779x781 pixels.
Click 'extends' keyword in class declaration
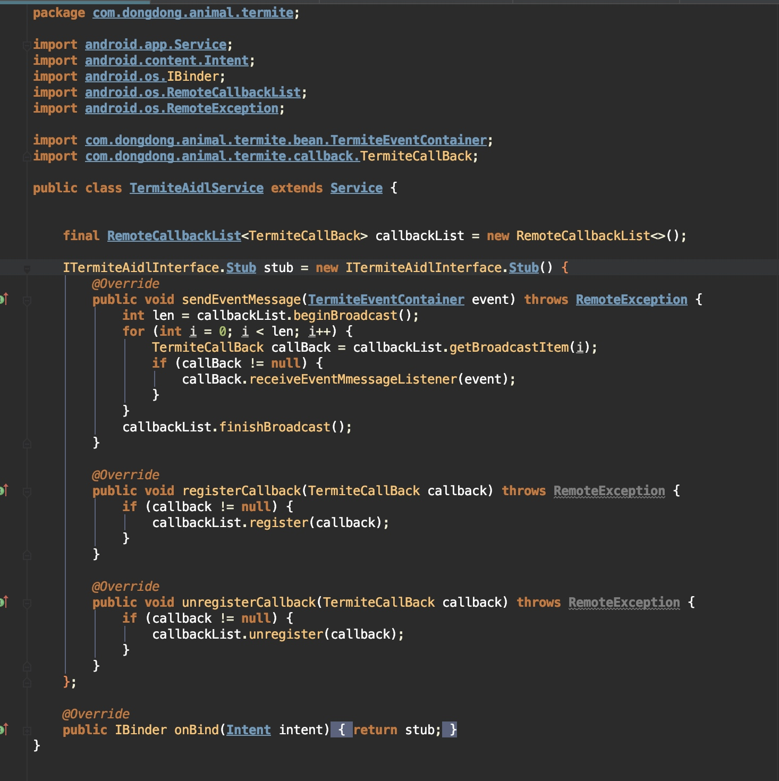(297, 188)
